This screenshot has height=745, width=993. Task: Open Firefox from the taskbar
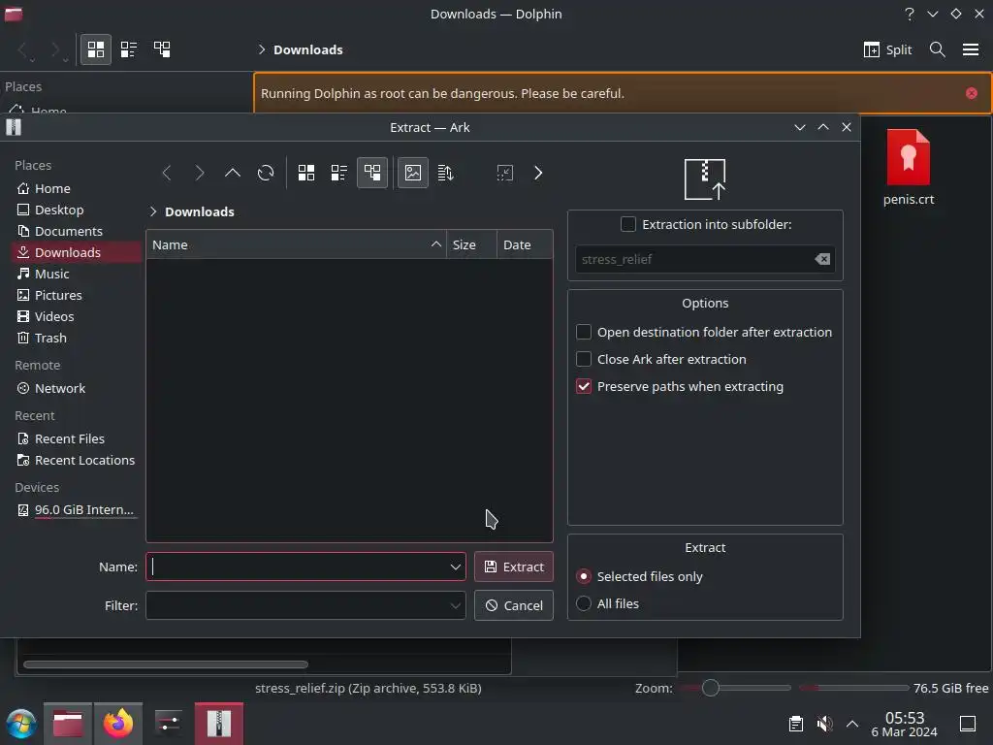(118, 724)
